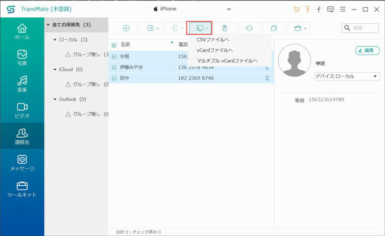Collapse the iCloud (0) tree node
This screenshot has height=236, width=385.
[x=55, y=69]
